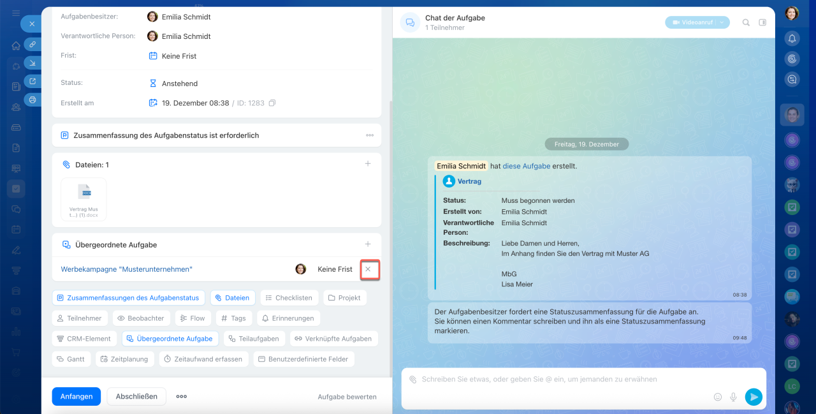Open task in new window icon

(32, 81)
